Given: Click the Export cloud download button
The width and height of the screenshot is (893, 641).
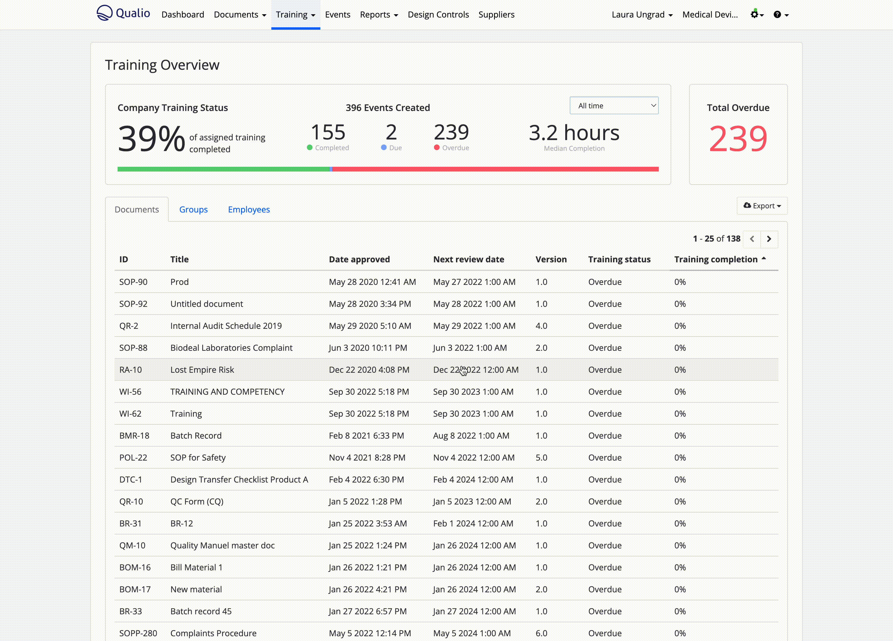Looking at the screenshot, I should coord(762,206).
